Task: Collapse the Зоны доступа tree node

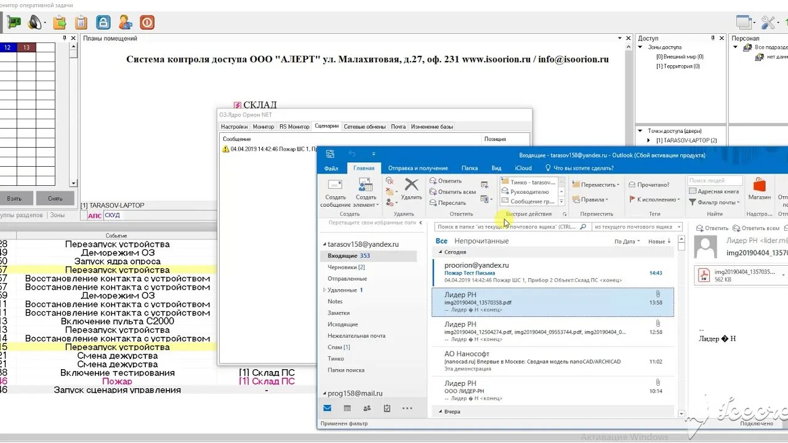Action: point(640,47)
